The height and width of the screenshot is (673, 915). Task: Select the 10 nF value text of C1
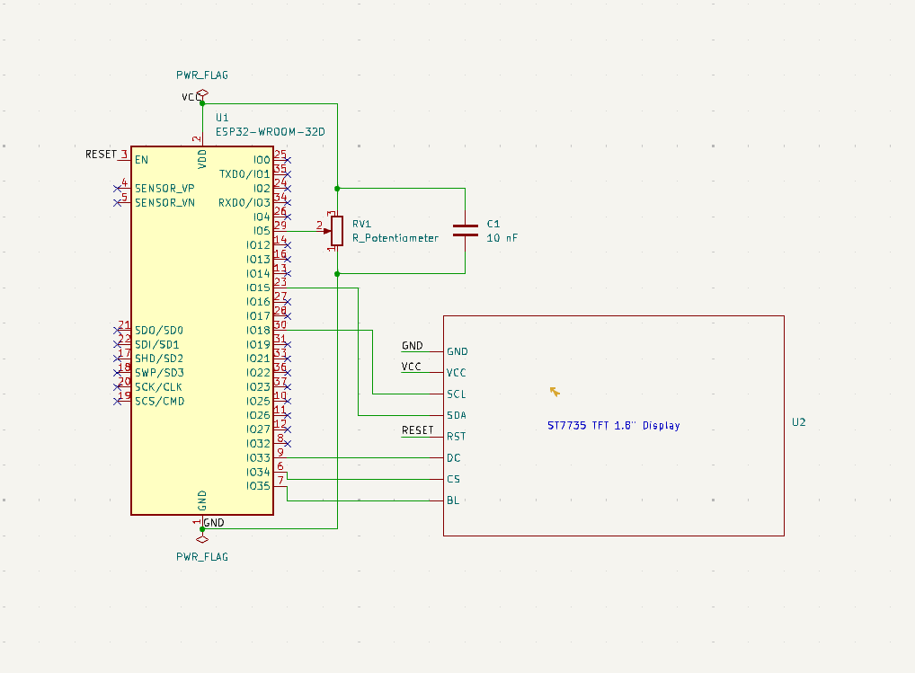[x=502, y=238]
